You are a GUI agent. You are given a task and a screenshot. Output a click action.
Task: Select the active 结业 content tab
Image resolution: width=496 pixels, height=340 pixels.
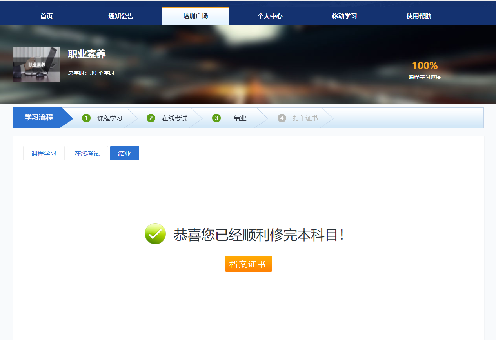click(125, 153)
